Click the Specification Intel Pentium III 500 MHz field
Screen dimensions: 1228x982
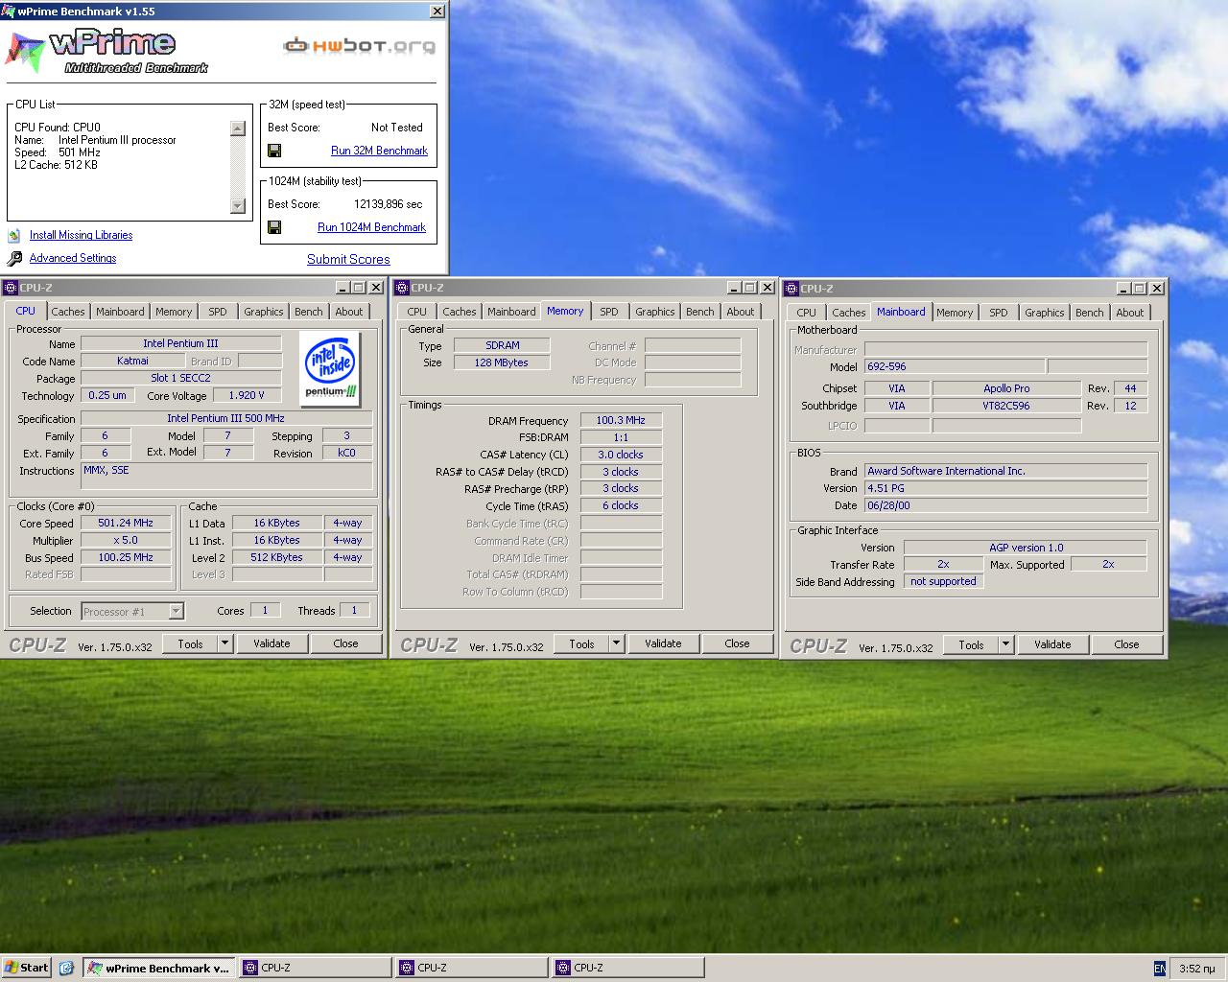226,418
